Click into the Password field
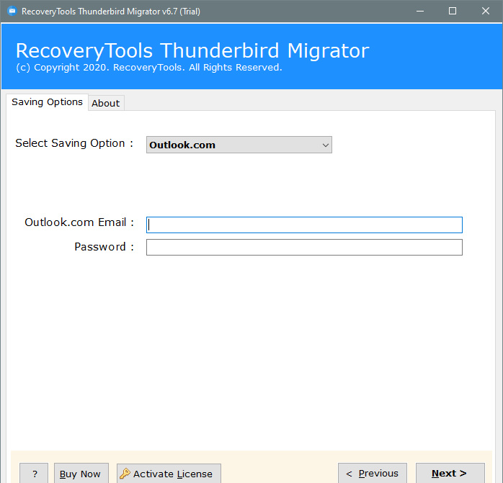Viewport: 503px width, 483px height. click(x=304, y=247)
